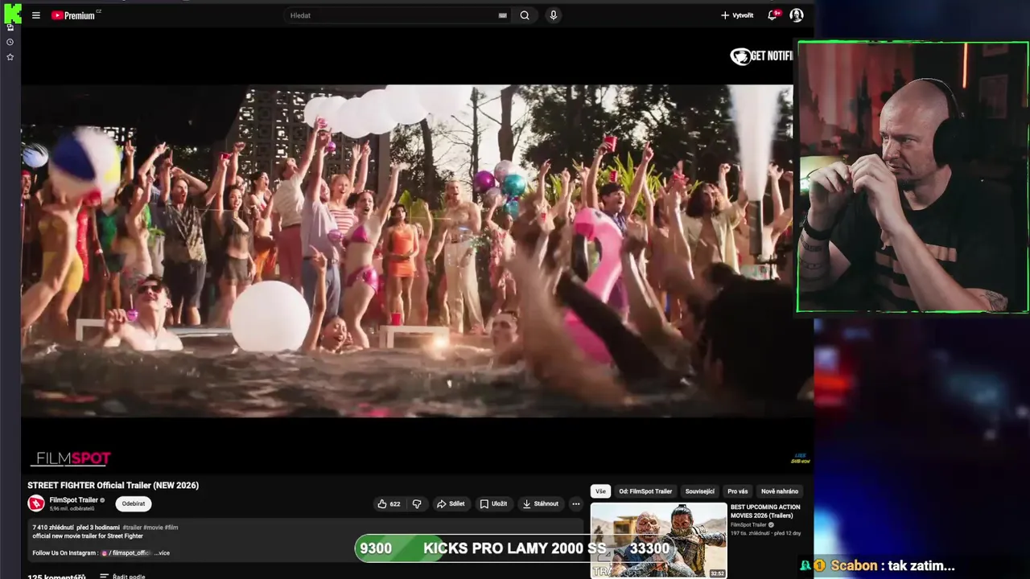Viewport: 1030px width, 579px height.
Task: Open the YouTube hamburger guide menu
Action: click(x=35, y=15)
